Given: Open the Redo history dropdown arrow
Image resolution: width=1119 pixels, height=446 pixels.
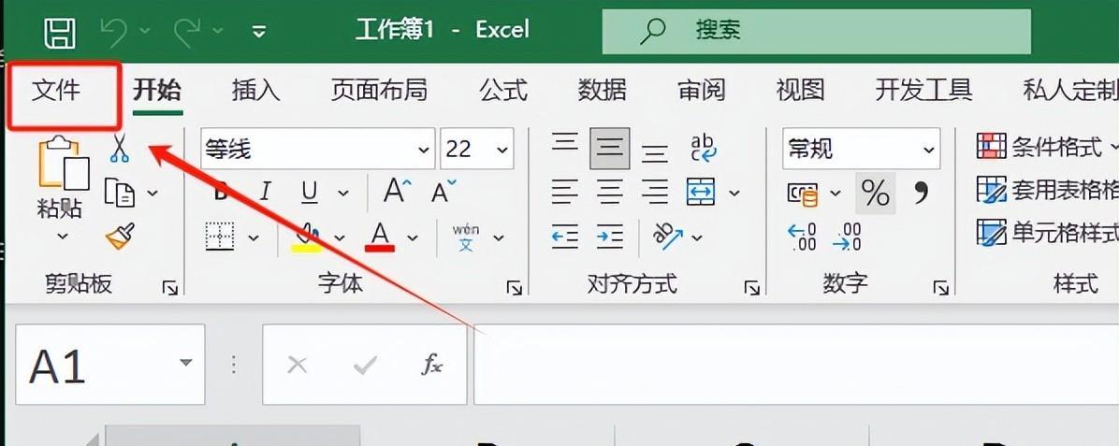Looking at the screenshot, I should pyautogui.click(x=218, y=31).
